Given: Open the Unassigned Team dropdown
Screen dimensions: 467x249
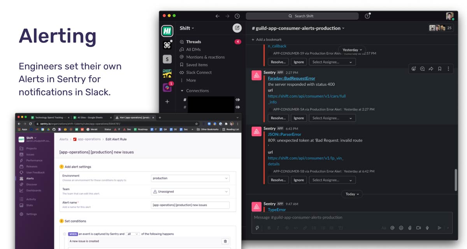Looking at the screenshot, I should pyautogui.click(x=190, y=192).
